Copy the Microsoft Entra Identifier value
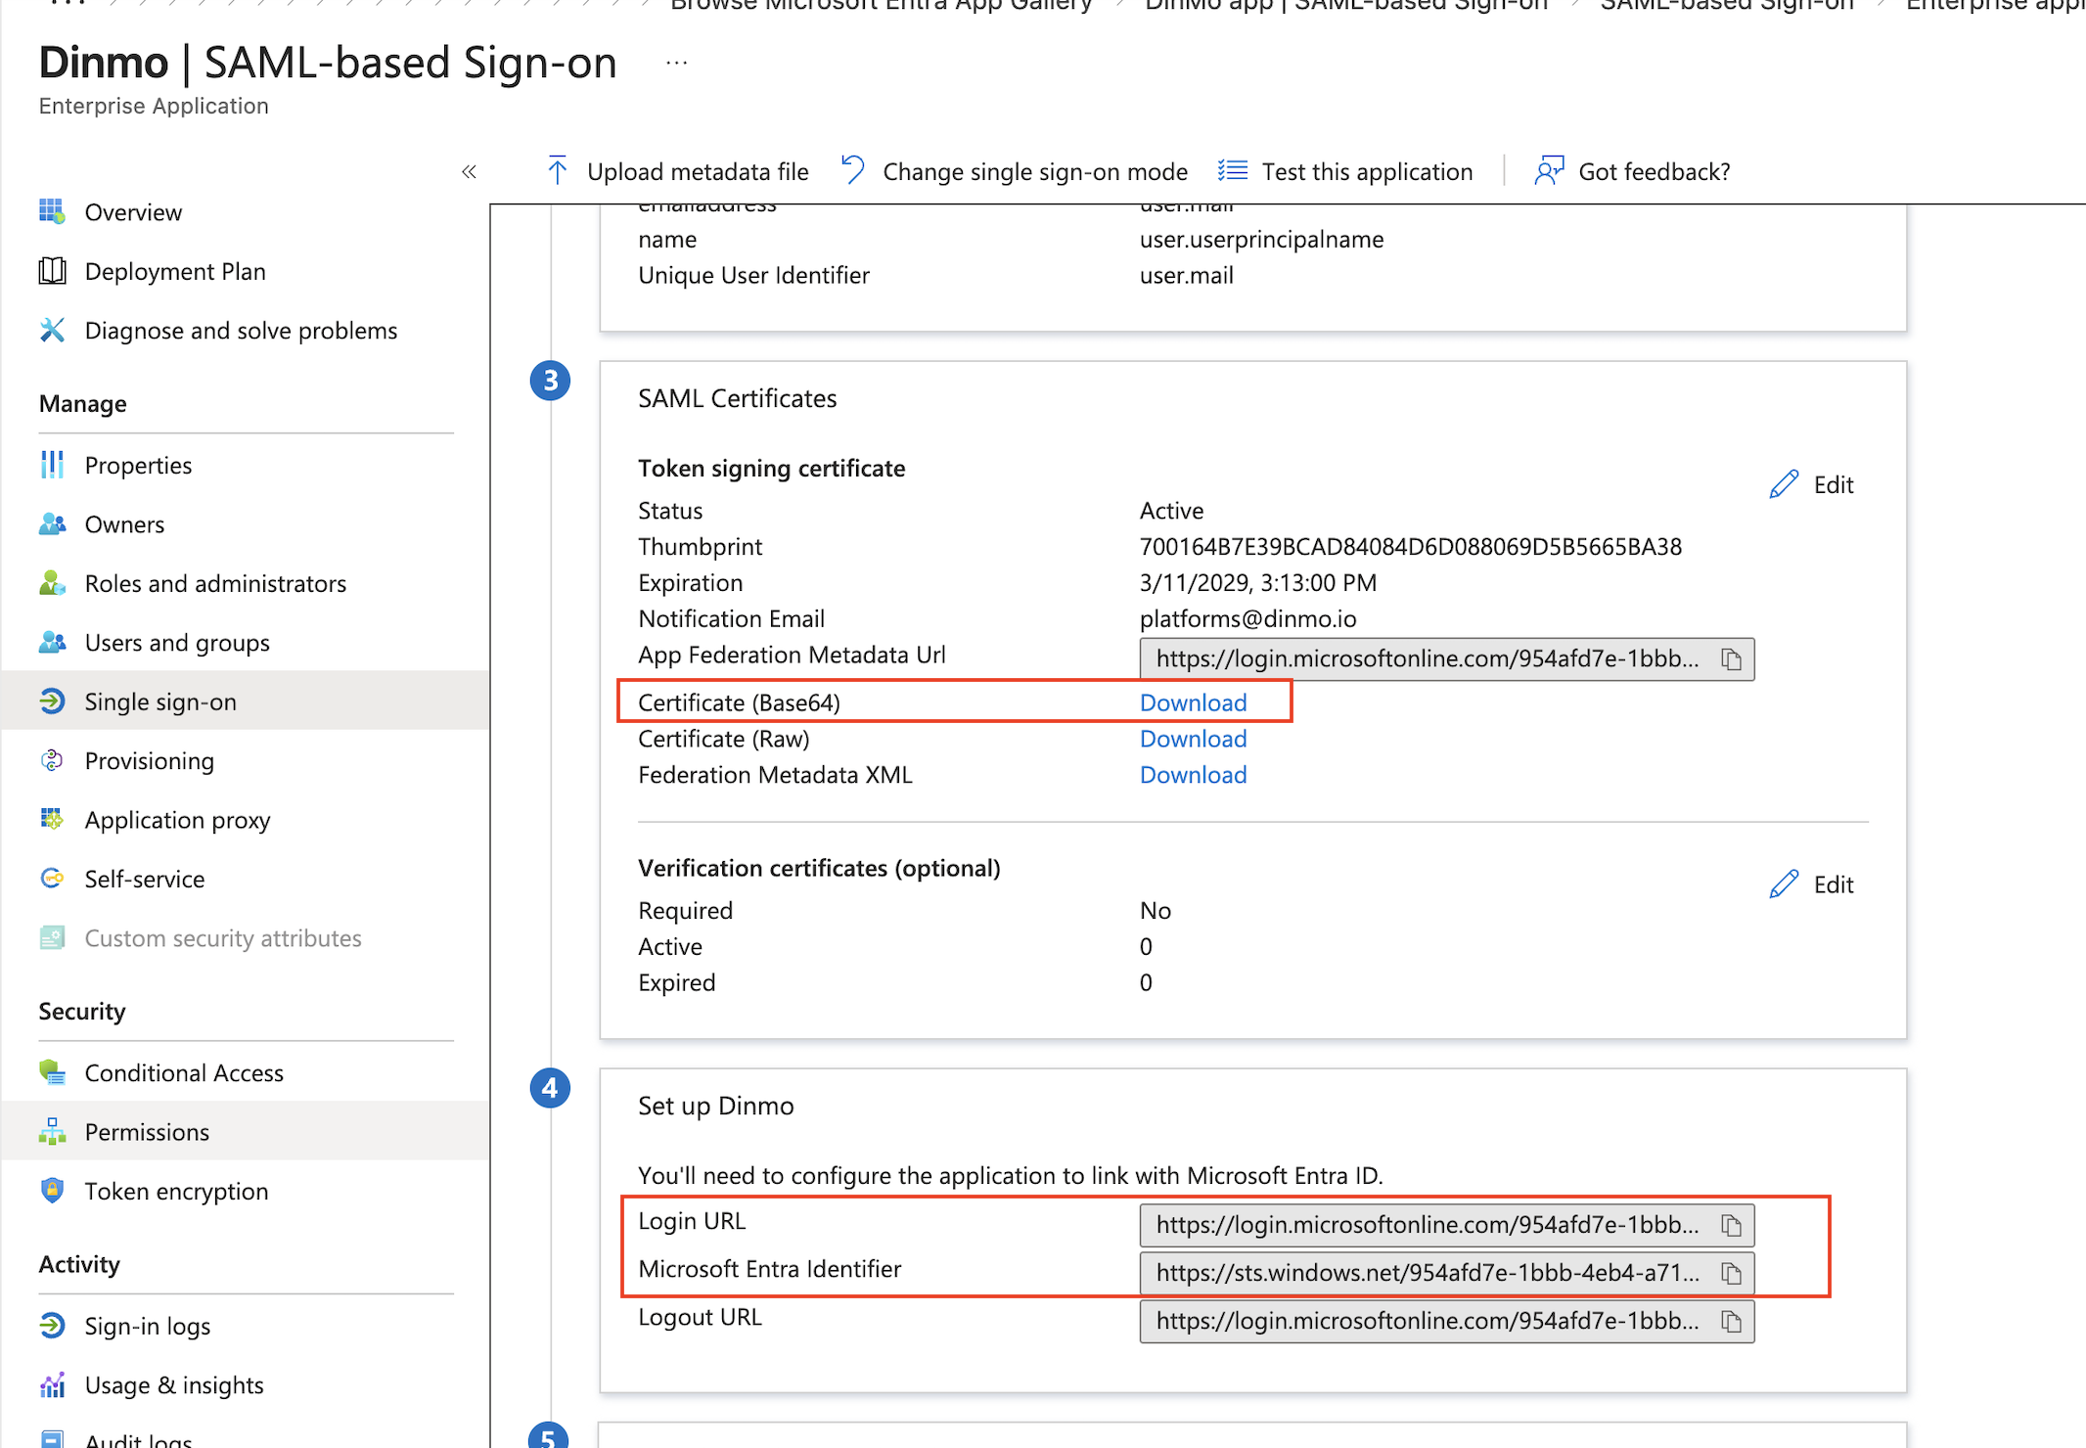The height and width of the screenshot is (1448, 2086). pos(1731,1273)
